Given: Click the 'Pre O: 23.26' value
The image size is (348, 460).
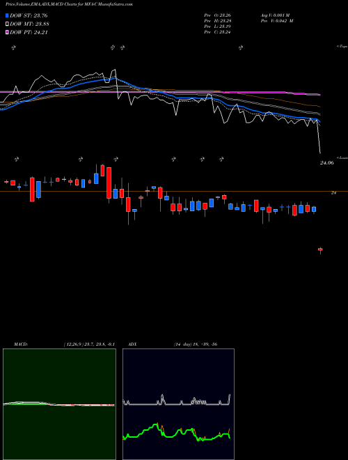Looking at the screenshot, I should click(218, 15).
